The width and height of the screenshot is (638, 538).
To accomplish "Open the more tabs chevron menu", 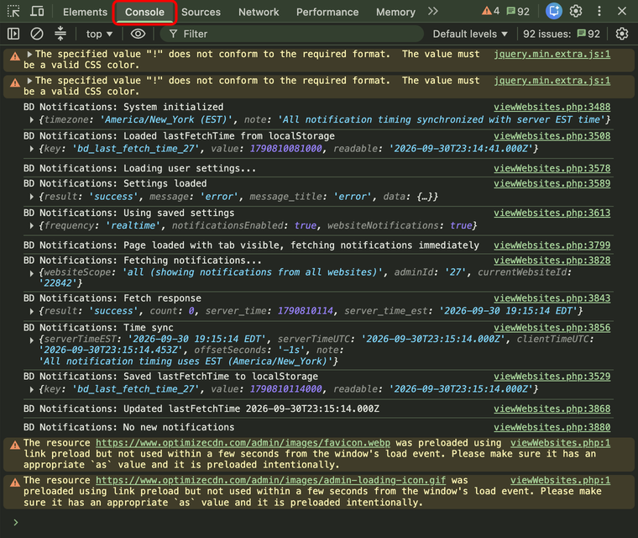I will 433,12.
